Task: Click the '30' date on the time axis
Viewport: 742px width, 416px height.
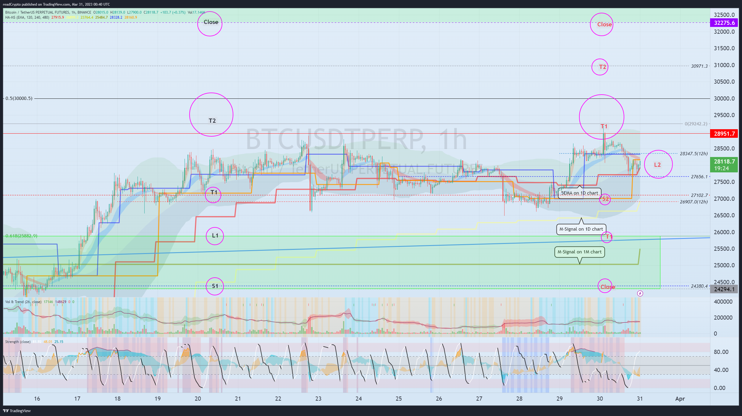Action: 599,399
